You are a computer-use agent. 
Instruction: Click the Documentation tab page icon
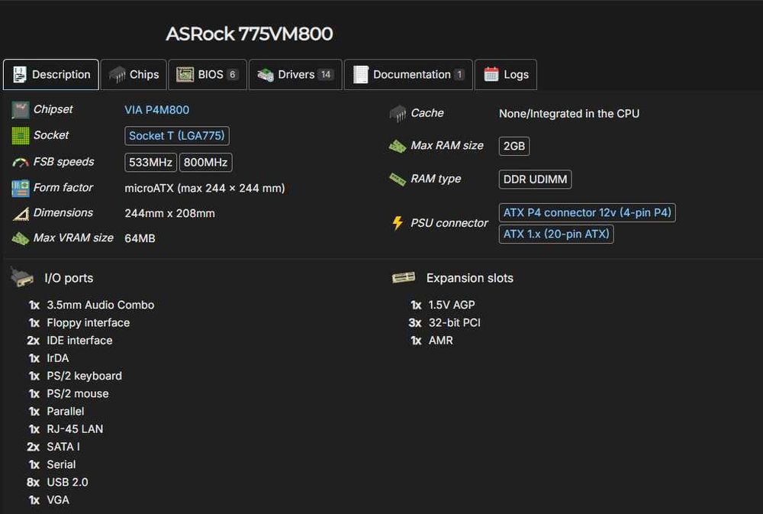click(x=361, y=75)
